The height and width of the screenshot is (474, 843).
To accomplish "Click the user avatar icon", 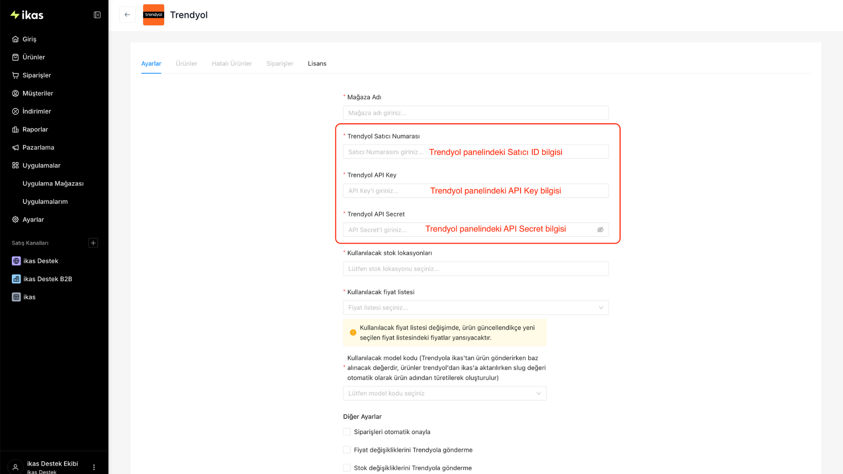I will 15,467.
